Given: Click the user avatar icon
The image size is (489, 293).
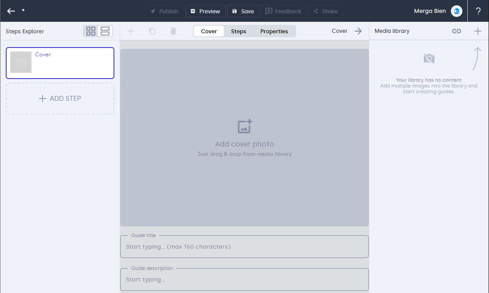Looking at the screenshot, I should [456, 11].
